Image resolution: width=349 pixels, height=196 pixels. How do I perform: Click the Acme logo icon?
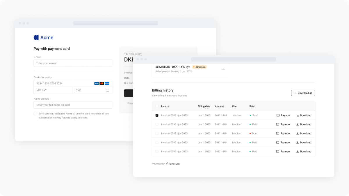36,37
